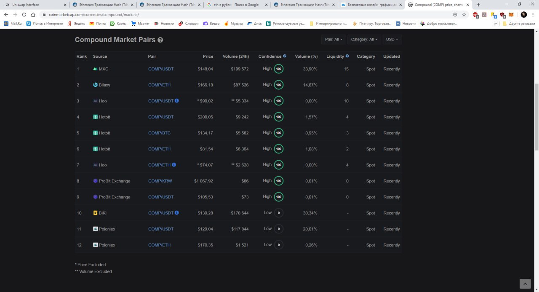Open Bilaxy COMP/ETH pair link
539x292 pixels.
pos(159,85)
